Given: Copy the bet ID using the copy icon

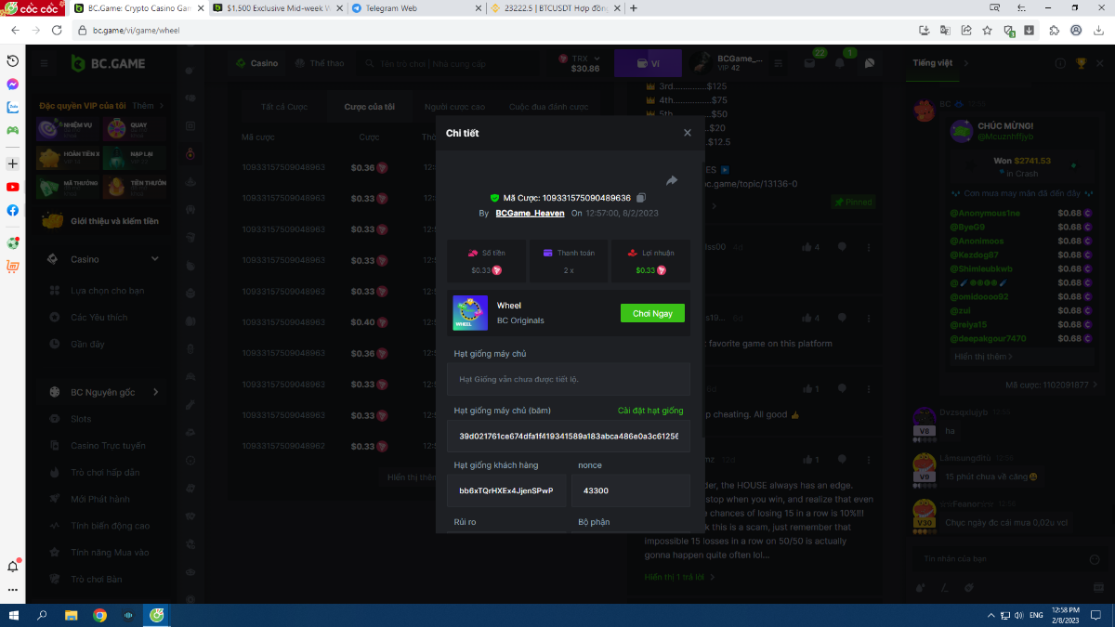Looking at the screenshot, I should tap(641, 198).
